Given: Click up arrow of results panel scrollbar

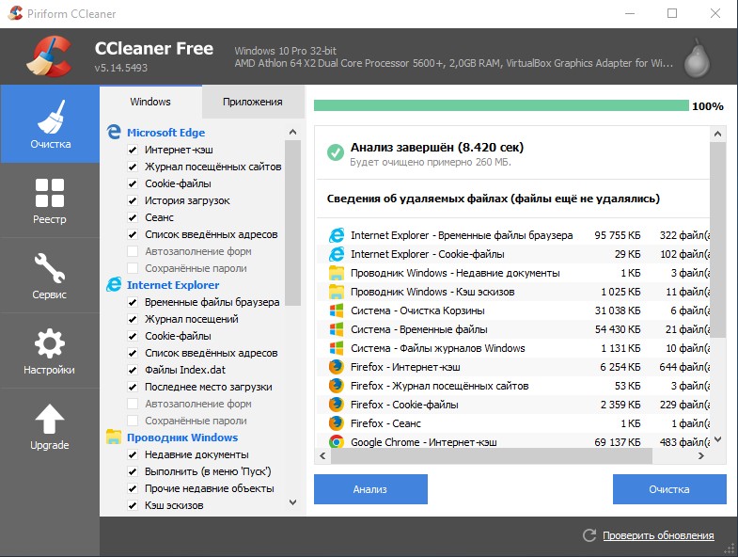Looking at the screenshot, I should (717, 134).
